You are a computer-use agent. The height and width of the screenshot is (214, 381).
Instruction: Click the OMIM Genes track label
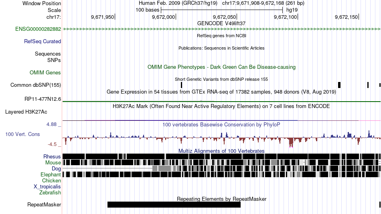pos(45,73)
